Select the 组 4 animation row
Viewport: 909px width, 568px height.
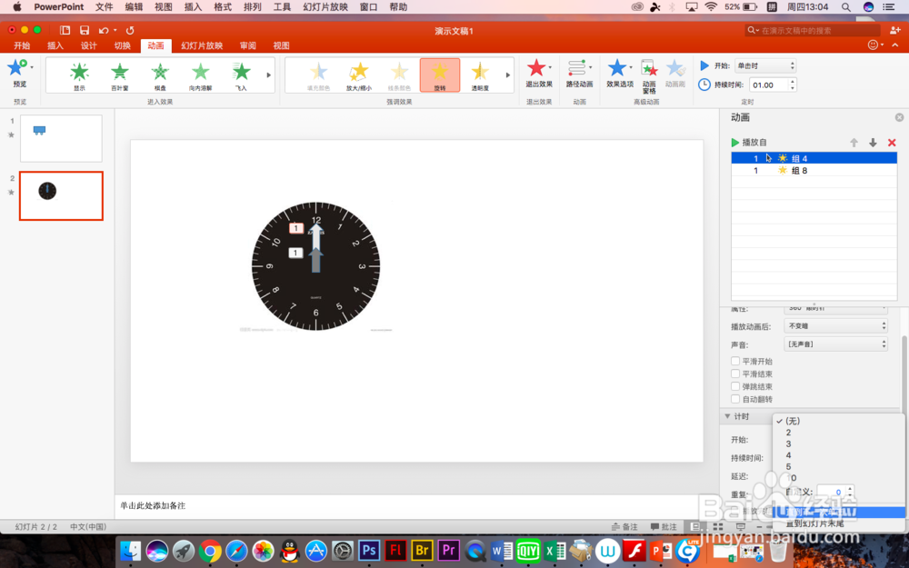814,158
